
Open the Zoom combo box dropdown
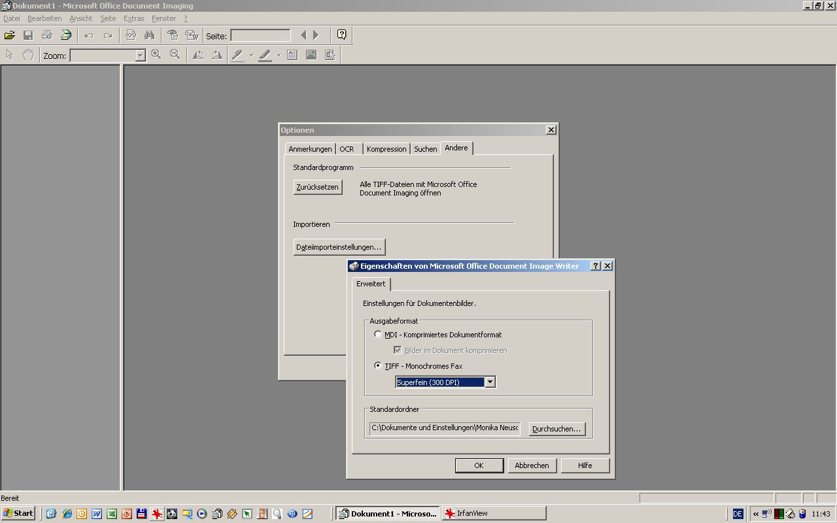(140, 56)
